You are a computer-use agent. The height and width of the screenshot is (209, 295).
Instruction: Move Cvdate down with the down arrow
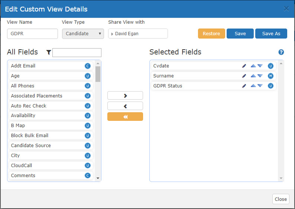point(260,66)
